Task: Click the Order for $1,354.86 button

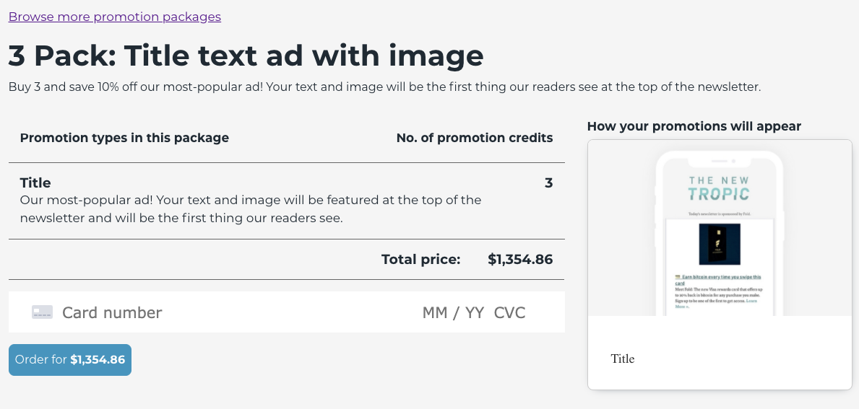Action: tap(70, 360)
